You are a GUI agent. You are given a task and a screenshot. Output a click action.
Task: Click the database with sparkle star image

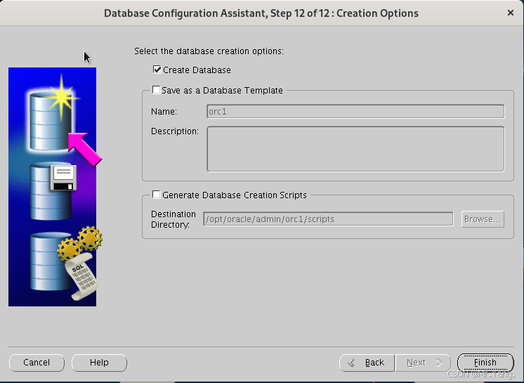coord(53,114)
